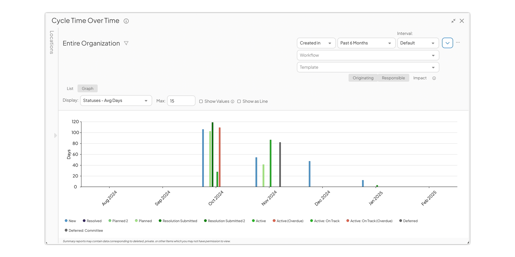Expand the Locations side panel arrow

[55, 135]
